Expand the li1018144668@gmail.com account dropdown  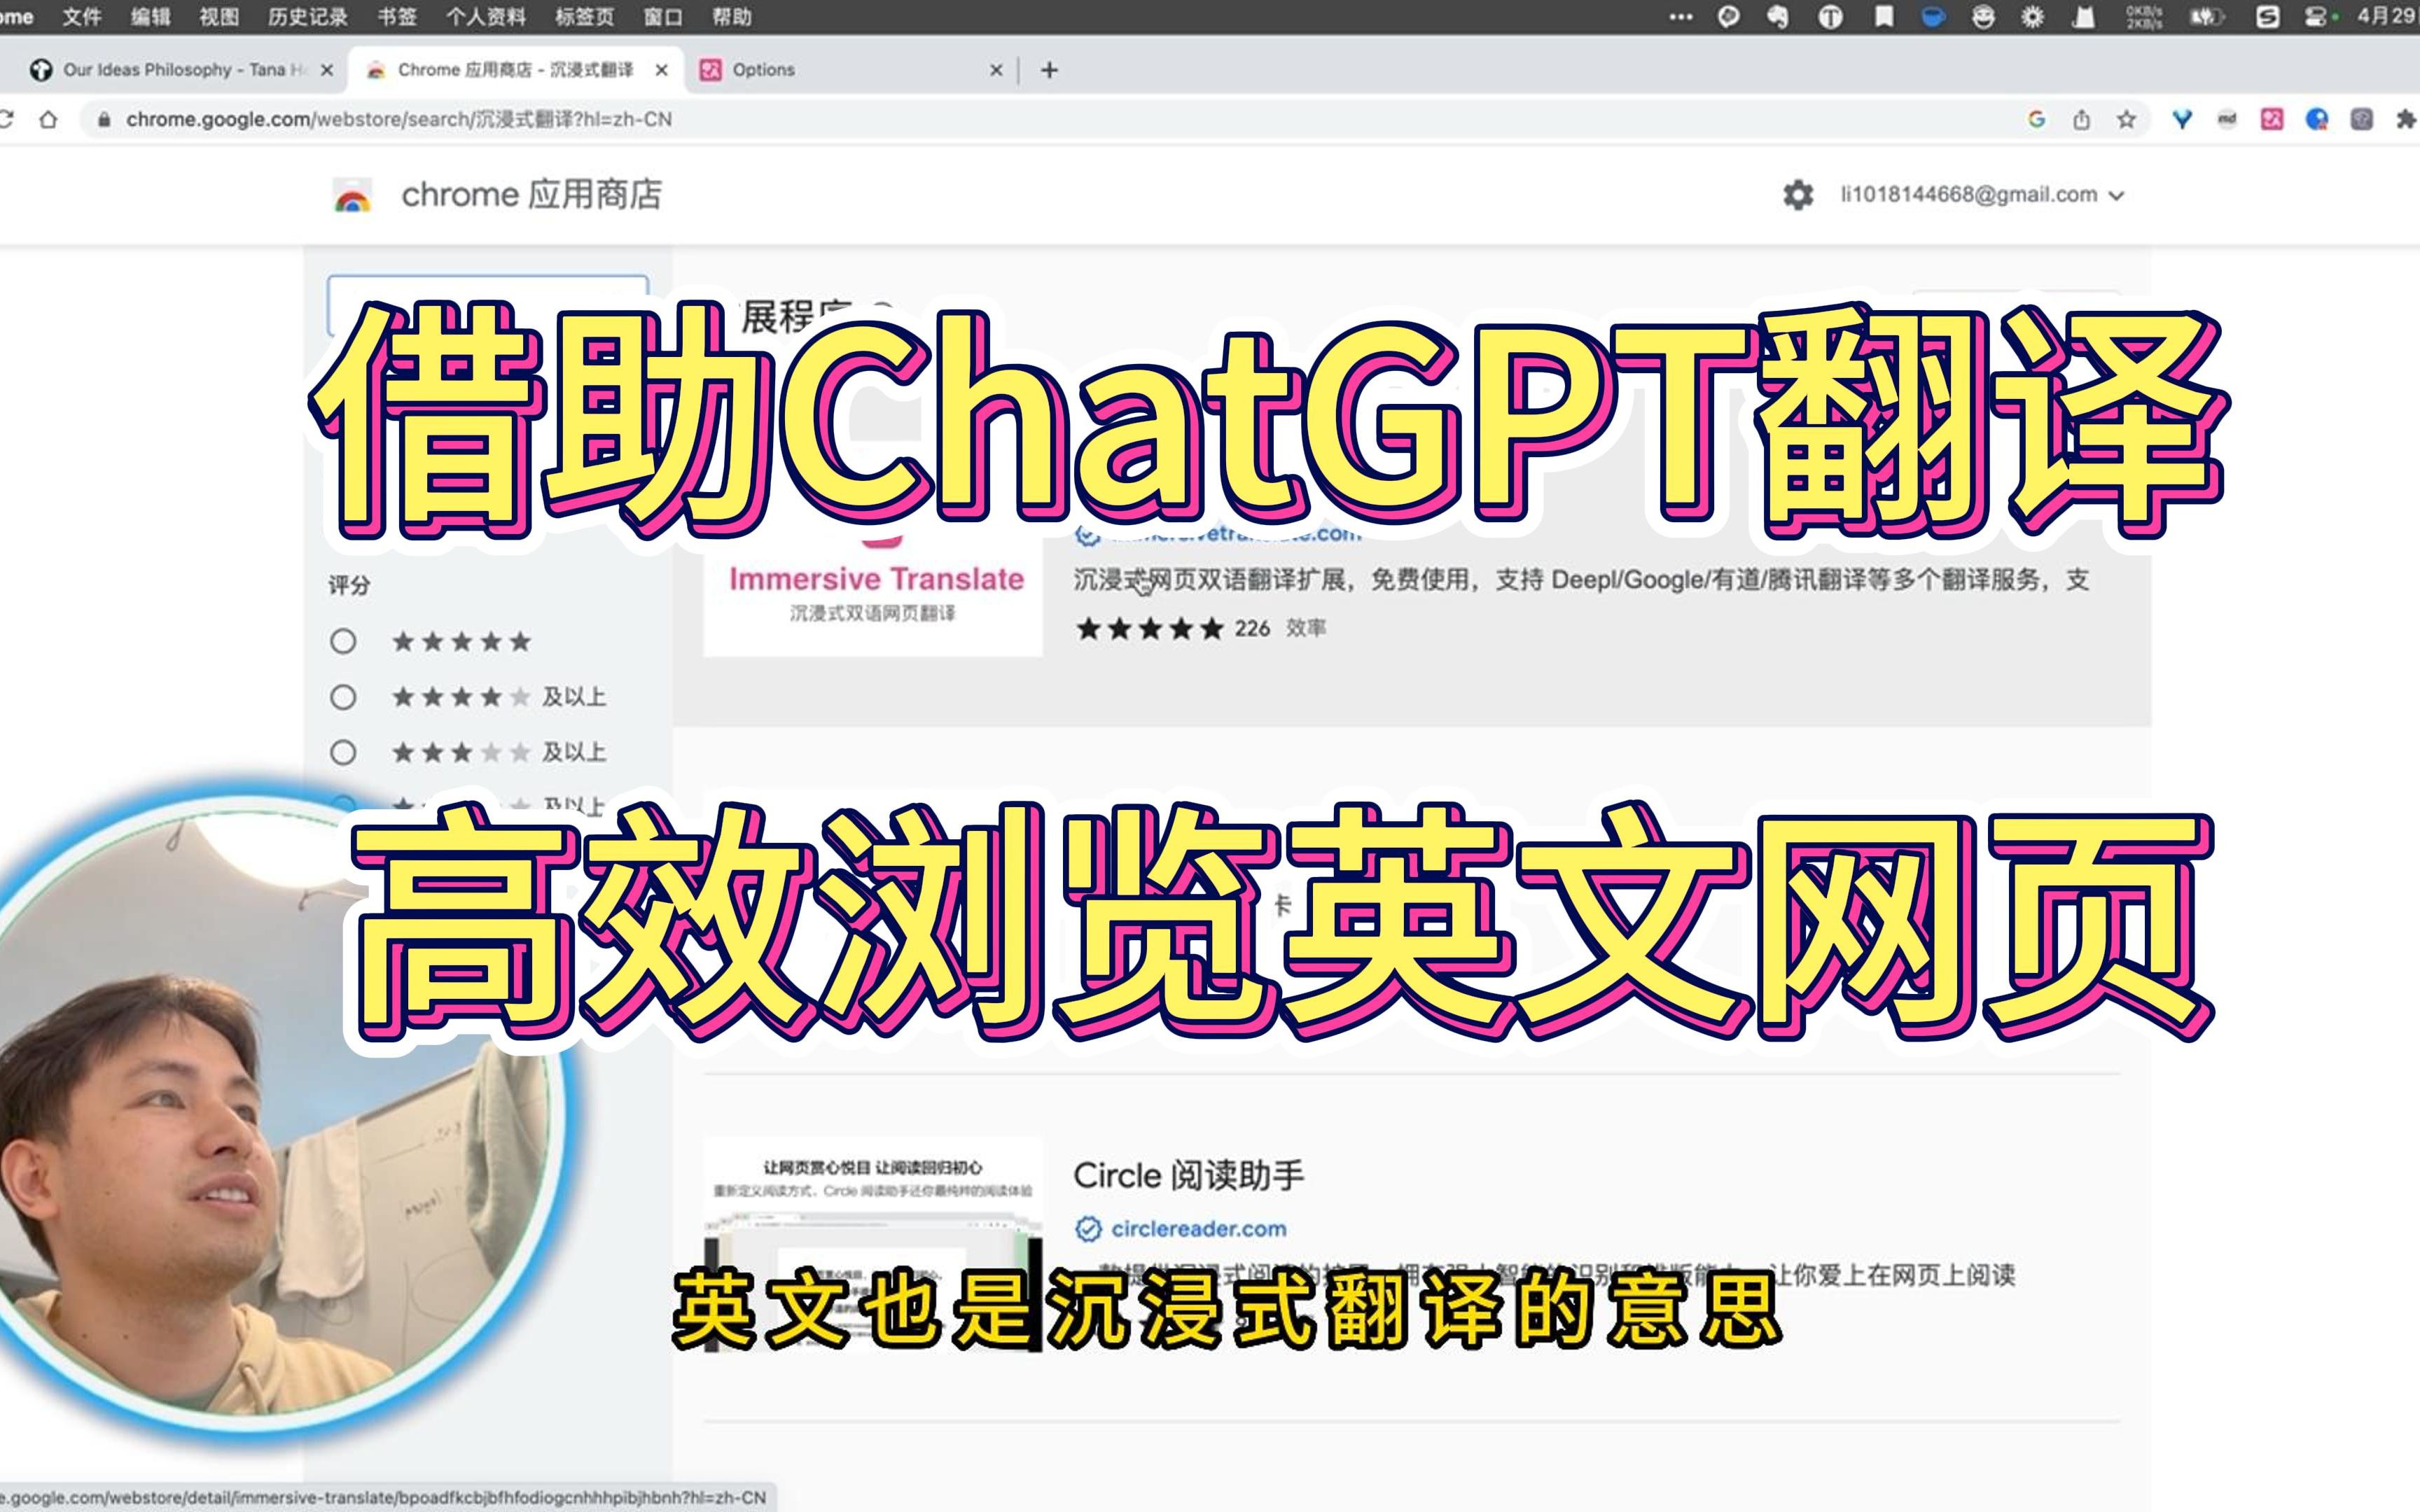pyautogui.click(x=1982, y=195)
